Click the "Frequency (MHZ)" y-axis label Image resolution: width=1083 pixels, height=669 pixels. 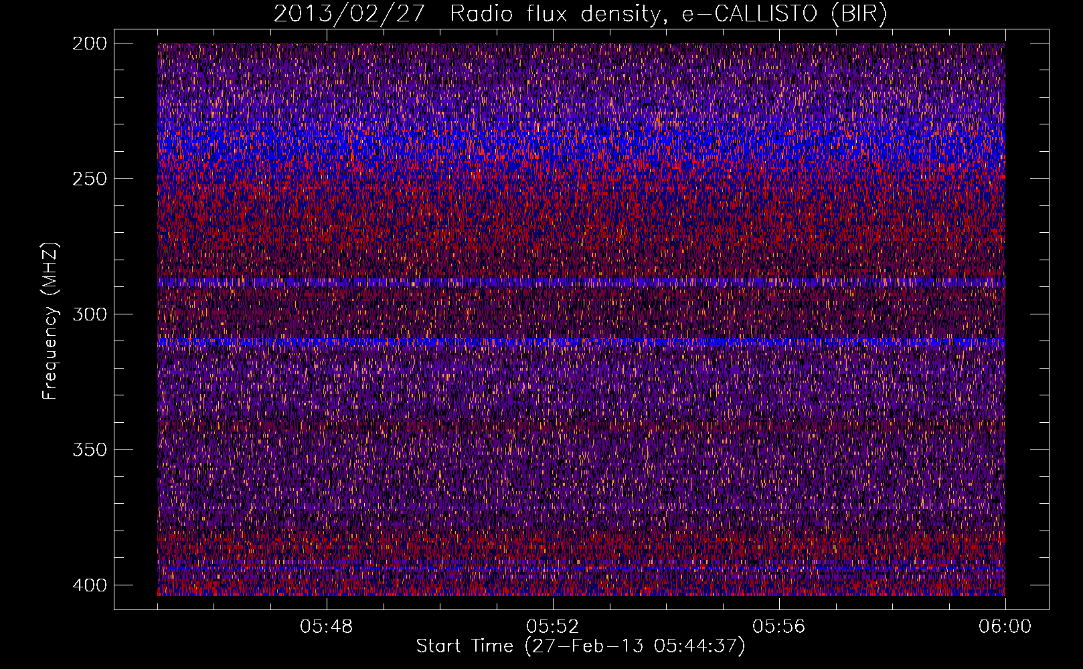pyautogui.click(x=50, y=320)
